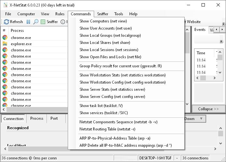Choose Show Local Shares (net share)

click(x=126, y=43)
